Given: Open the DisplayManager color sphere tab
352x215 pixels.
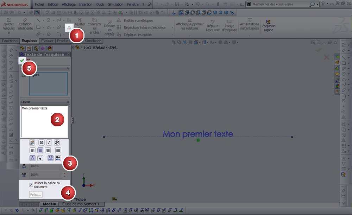Looking at the screenshot, I should [x=49, y=48].
